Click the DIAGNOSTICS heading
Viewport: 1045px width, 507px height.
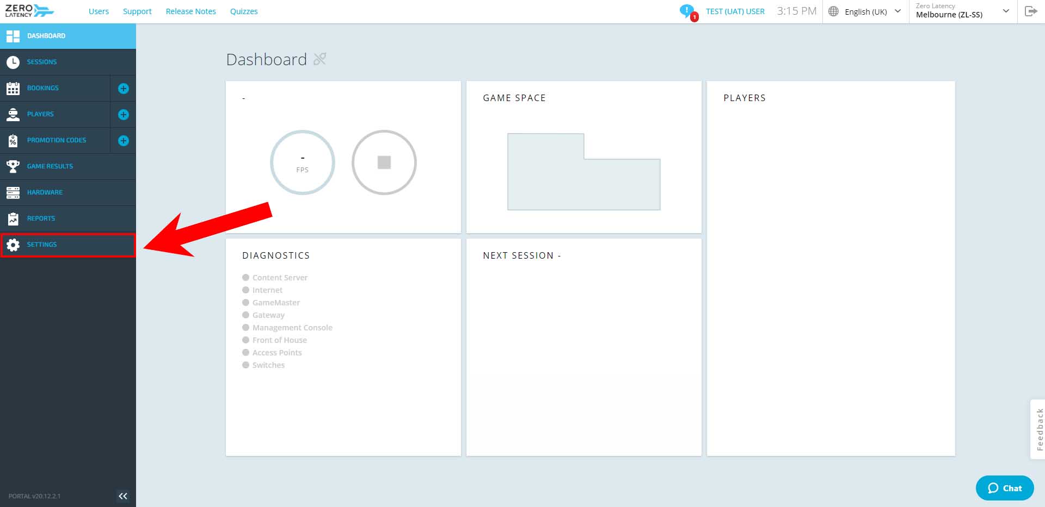click(276, 255)
